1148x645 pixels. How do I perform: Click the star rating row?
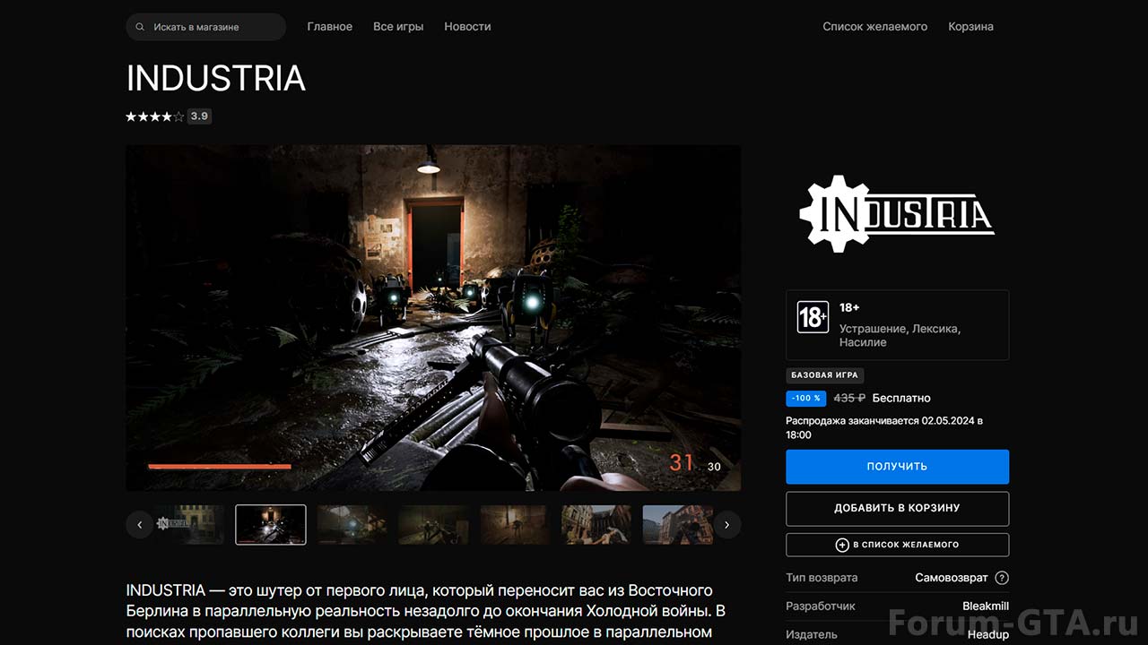[x=155, y=116]
